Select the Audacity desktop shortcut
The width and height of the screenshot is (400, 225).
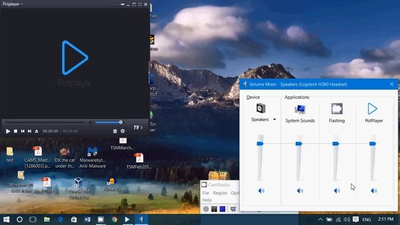pyautogui.click(x=112, y=184)
